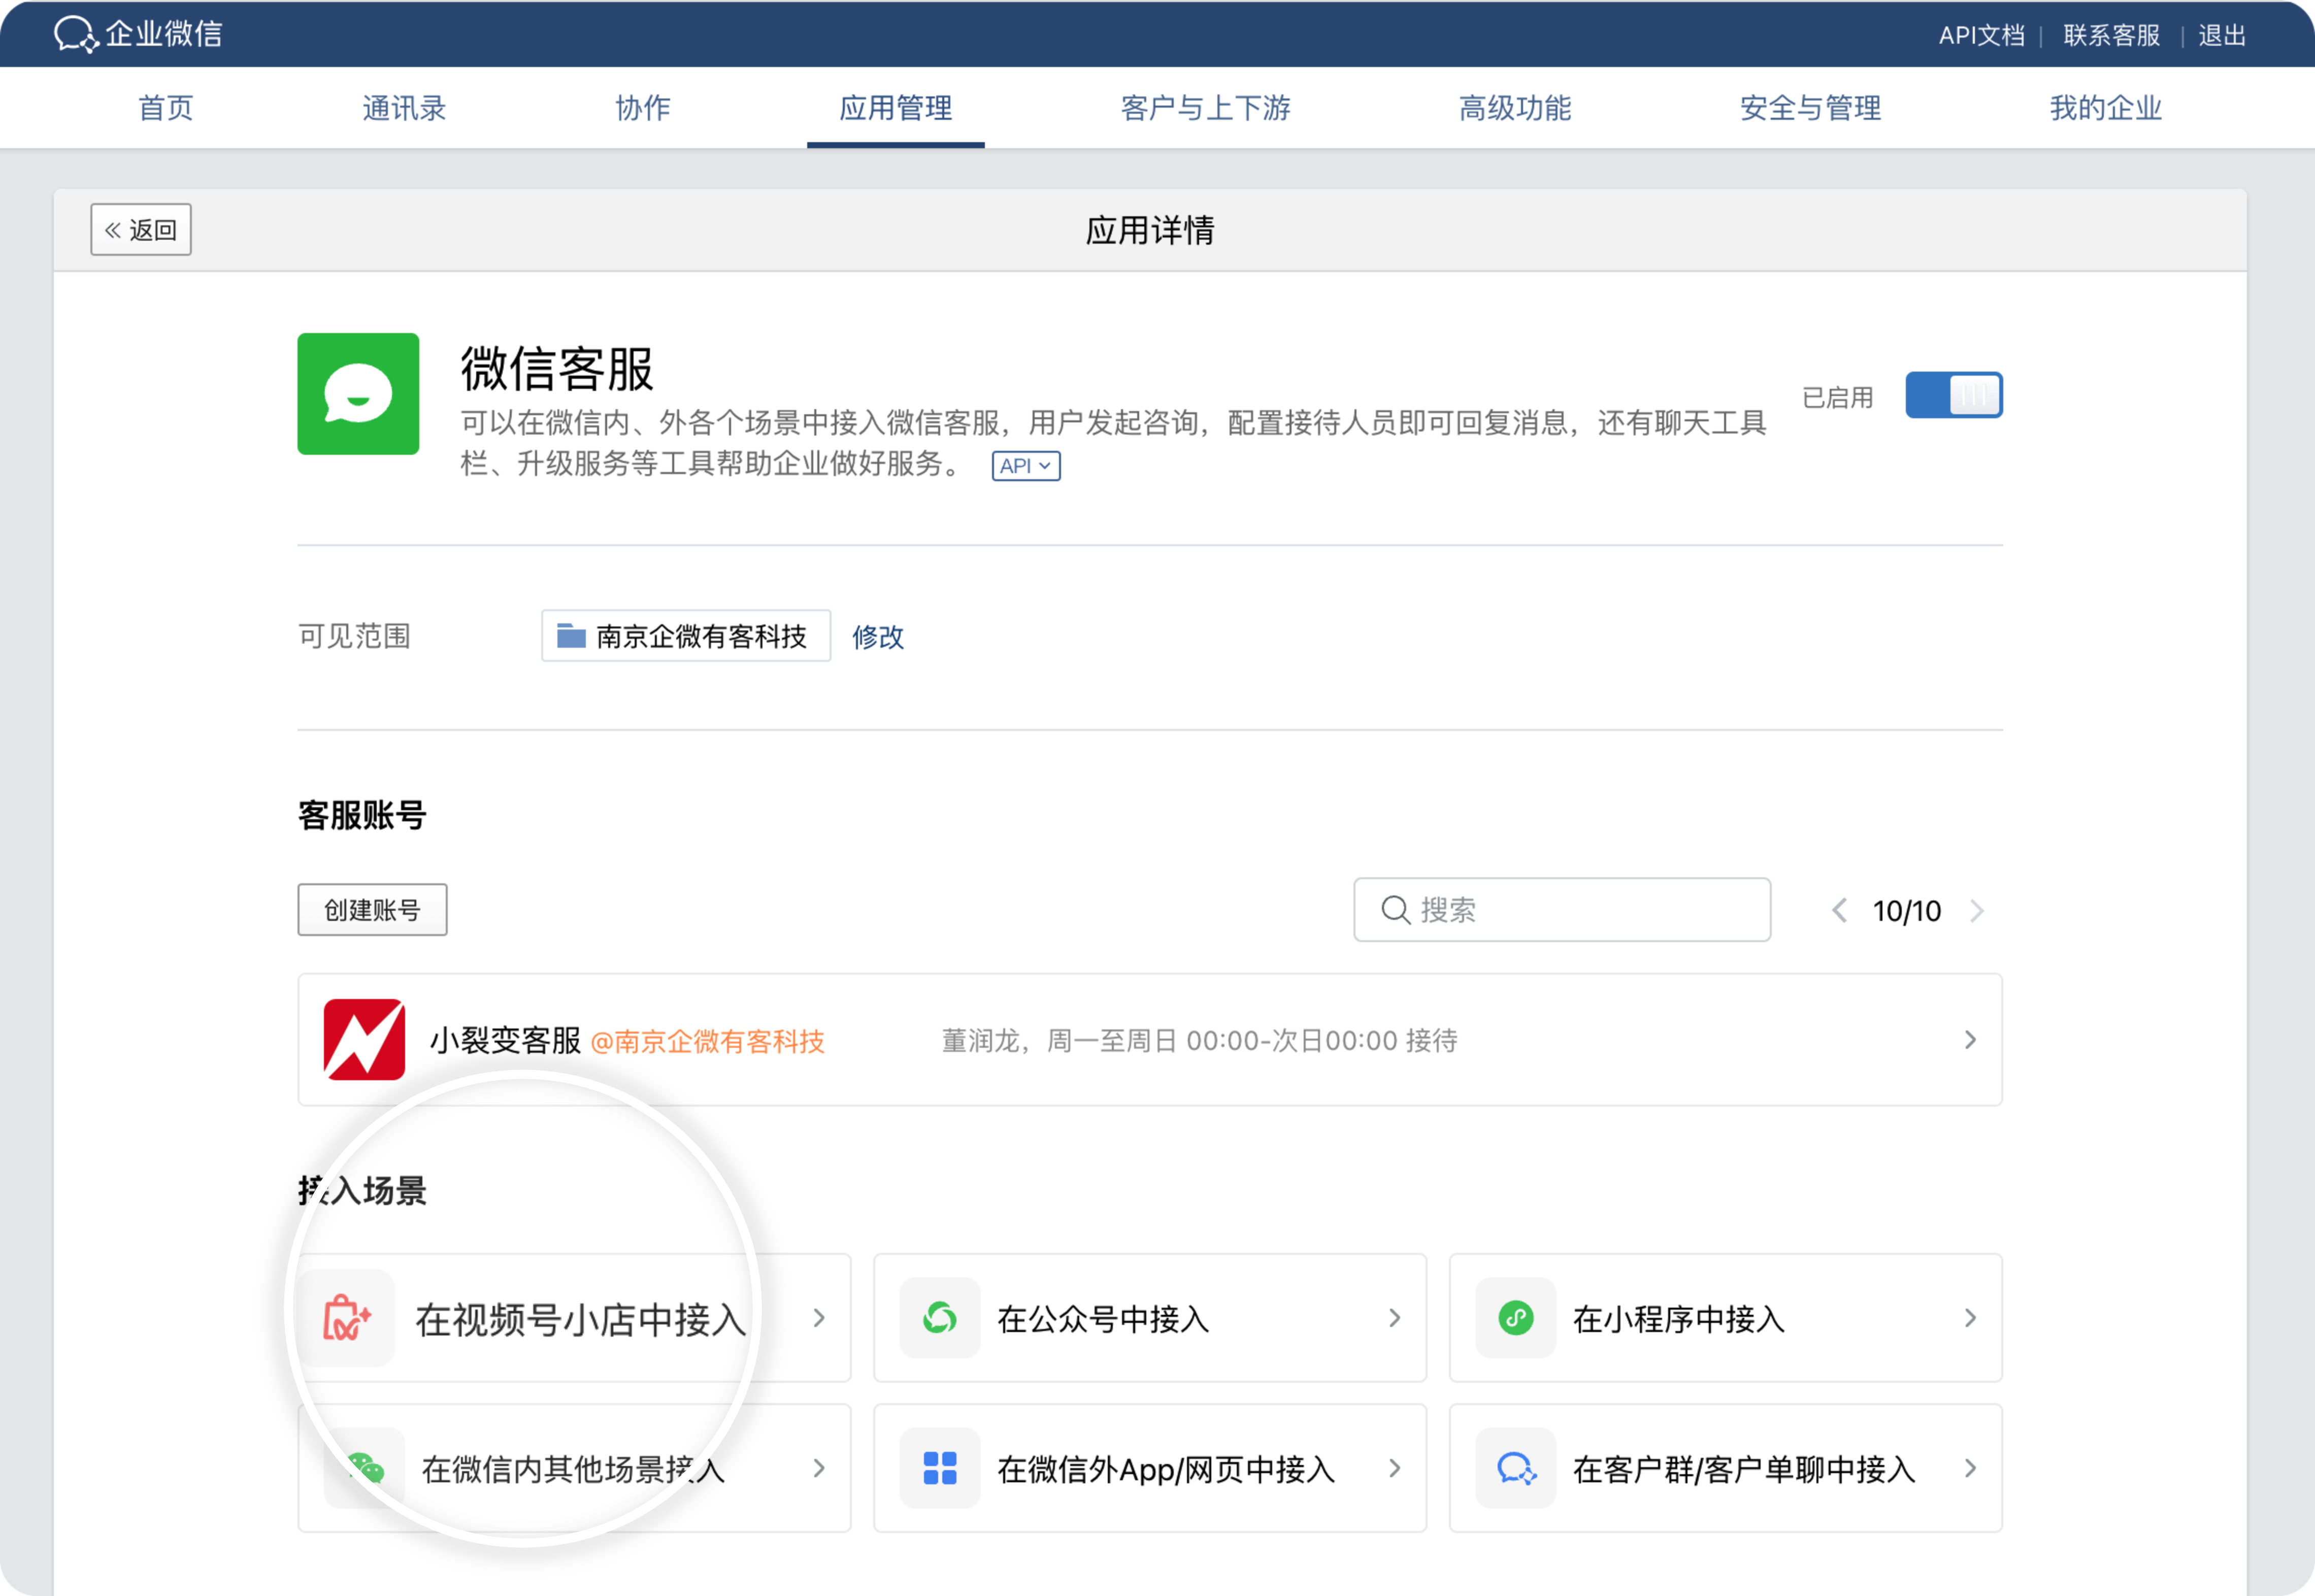Click the 联系客服 link
The width and height of the screenshot is (2315, 1596).
coord(2111,35)
